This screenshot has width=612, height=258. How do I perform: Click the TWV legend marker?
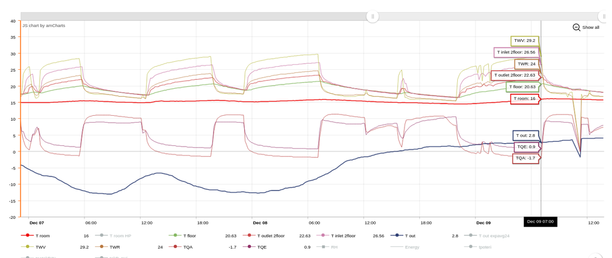pos(25,247)
